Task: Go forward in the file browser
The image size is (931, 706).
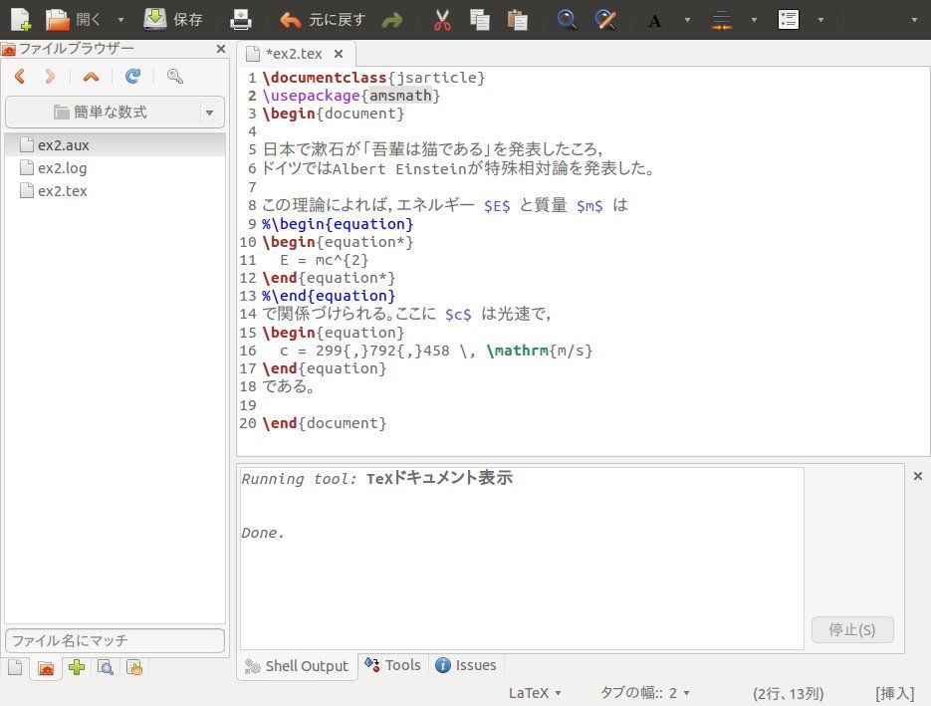Action: coord(50,76)
